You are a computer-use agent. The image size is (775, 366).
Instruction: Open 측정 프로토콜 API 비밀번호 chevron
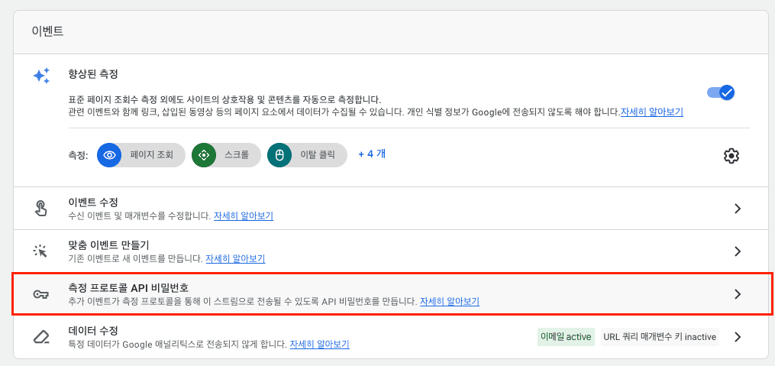click(x=738, y=294)
